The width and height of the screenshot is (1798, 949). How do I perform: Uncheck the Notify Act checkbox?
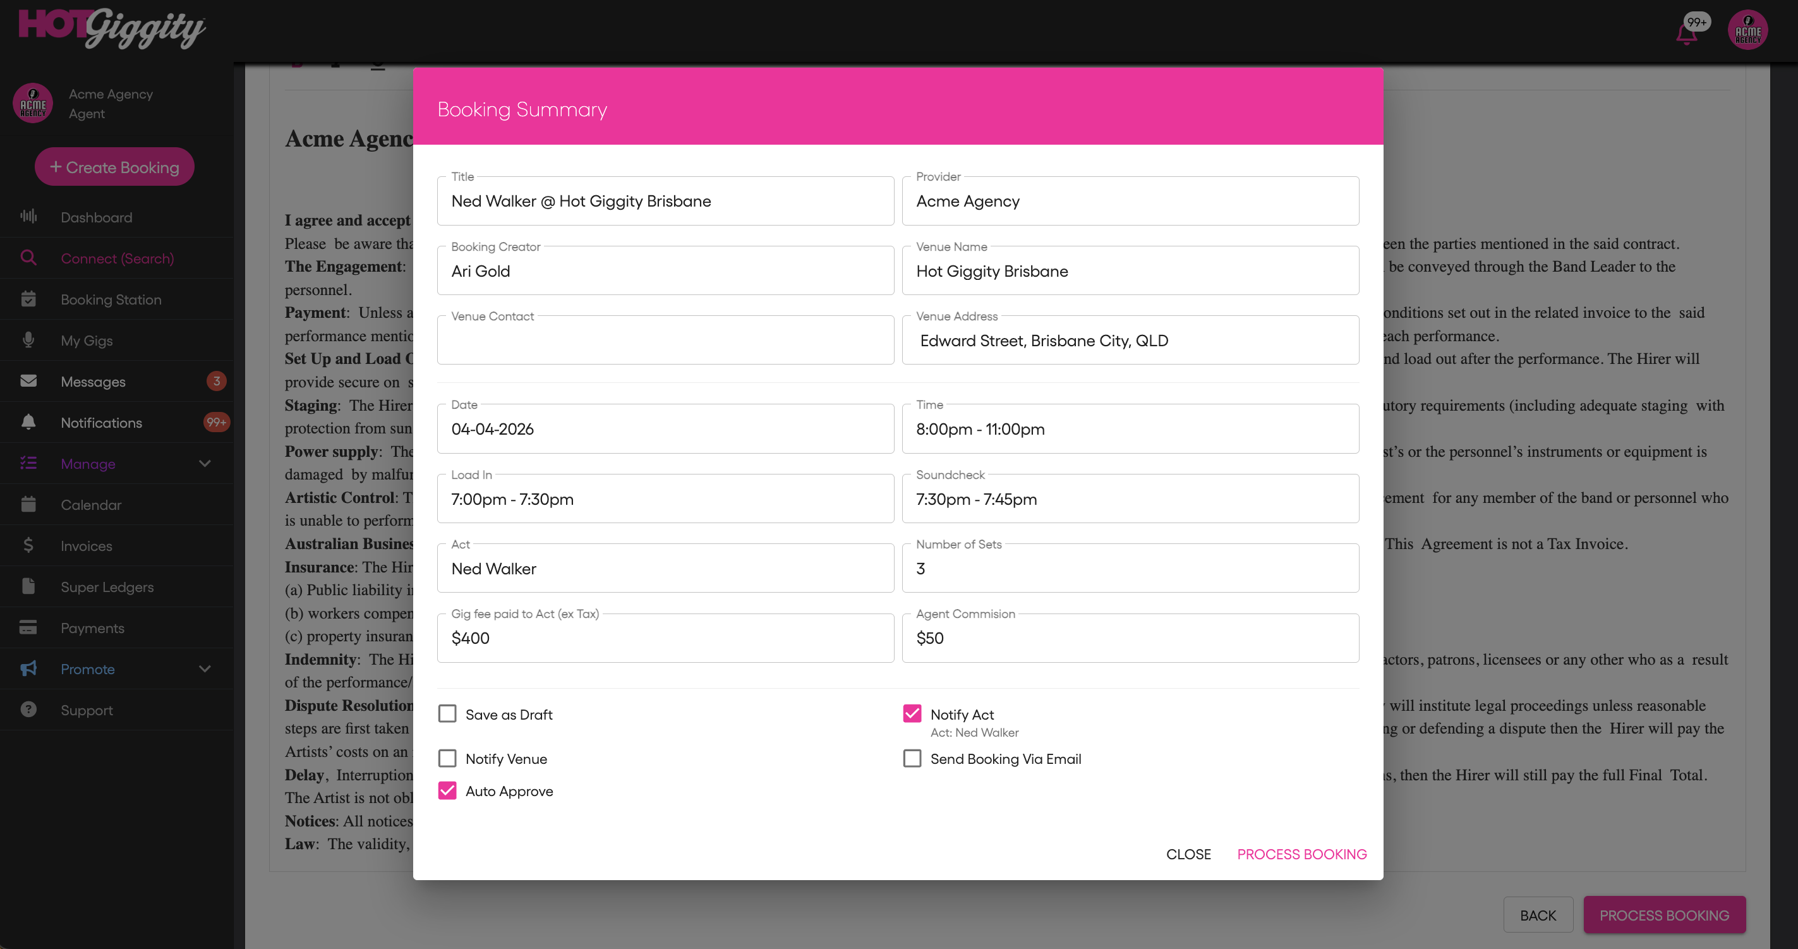point(912,714)
